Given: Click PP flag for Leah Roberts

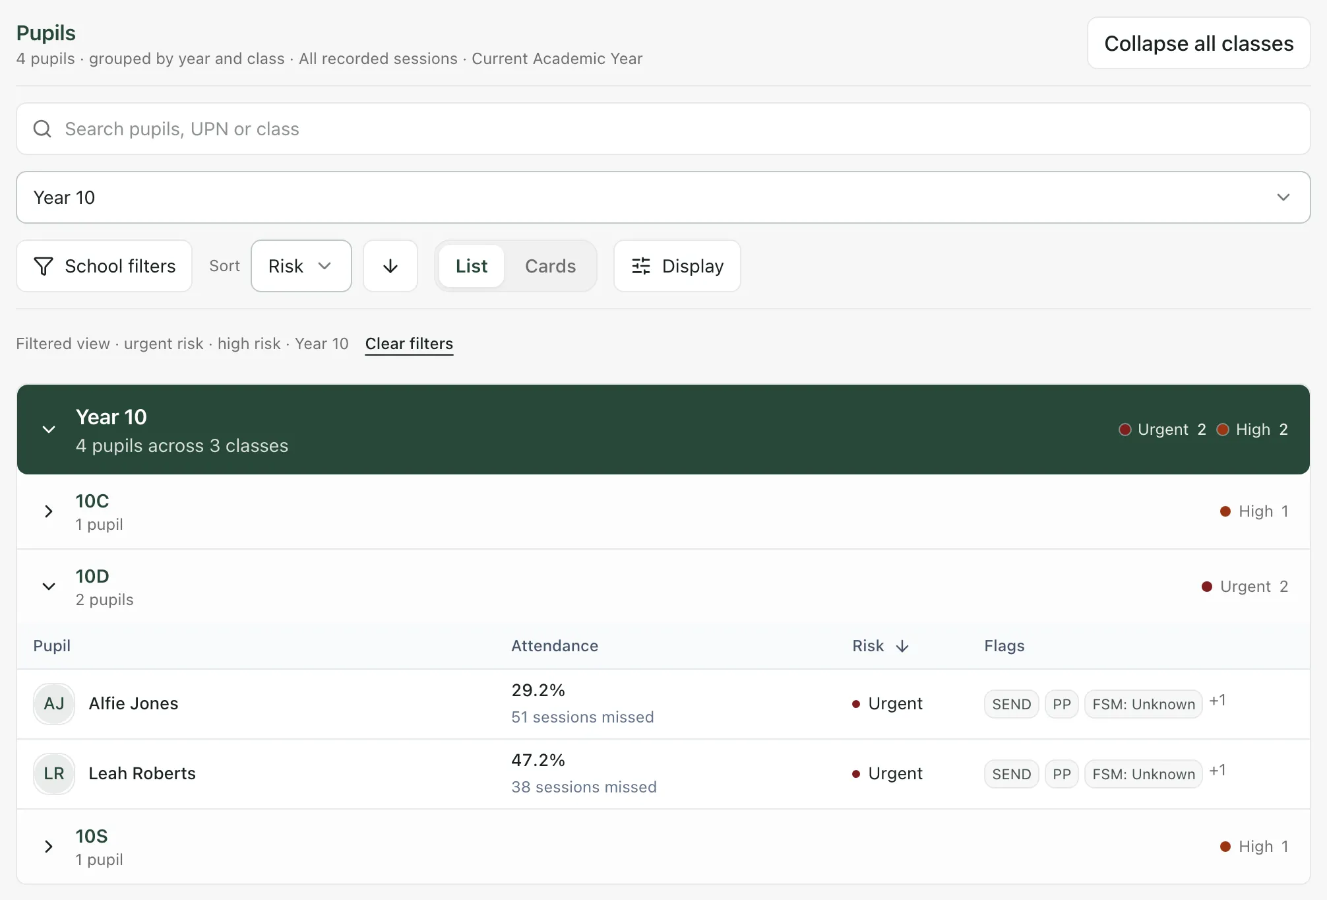Looking at the screenshot, I should [1062, 775].
